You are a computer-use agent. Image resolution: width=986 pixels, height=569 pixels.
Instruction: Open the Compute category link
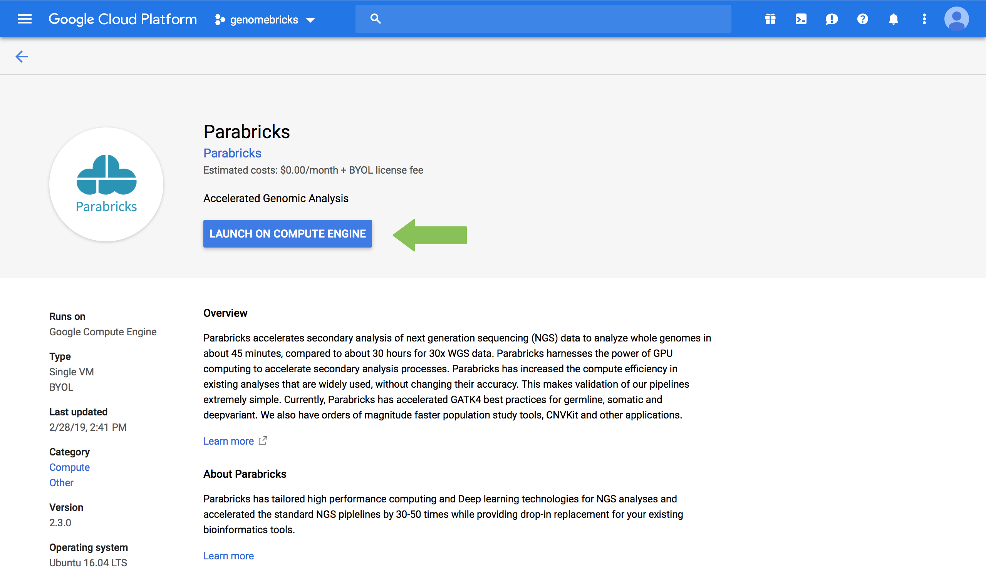point(70,467)
